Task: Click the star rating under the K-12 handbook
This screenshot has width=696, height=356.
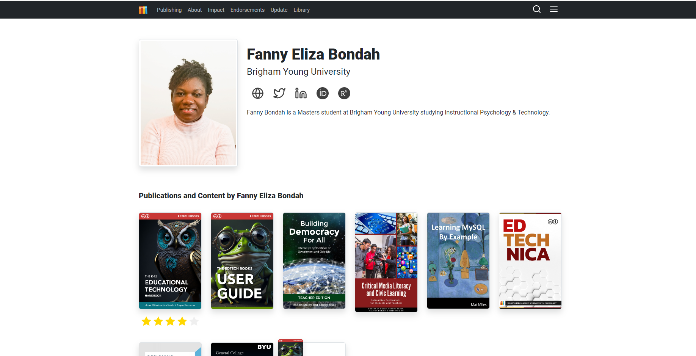Action: 170,321
